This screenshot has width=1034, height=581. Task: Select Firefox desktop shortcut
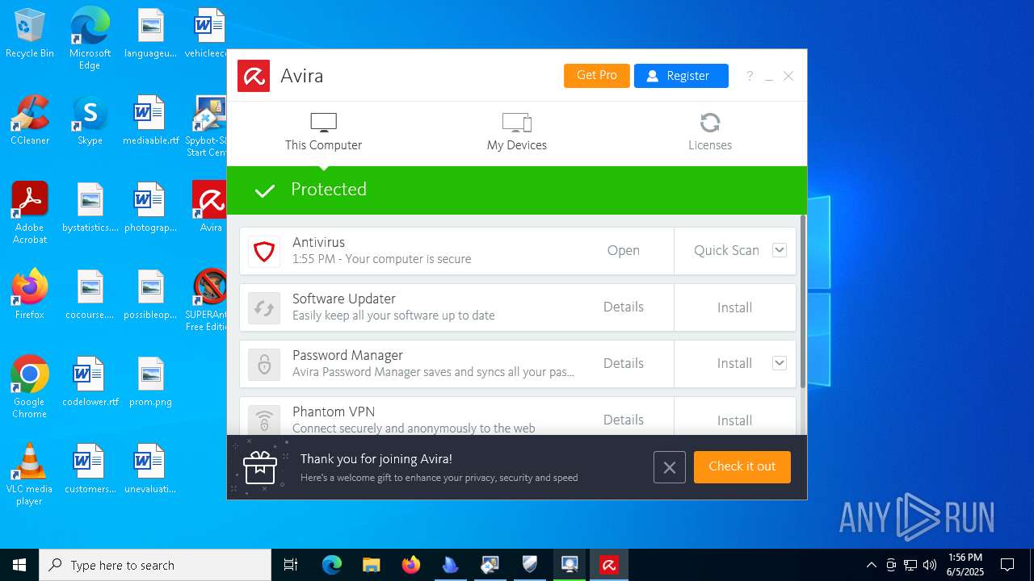30,295
